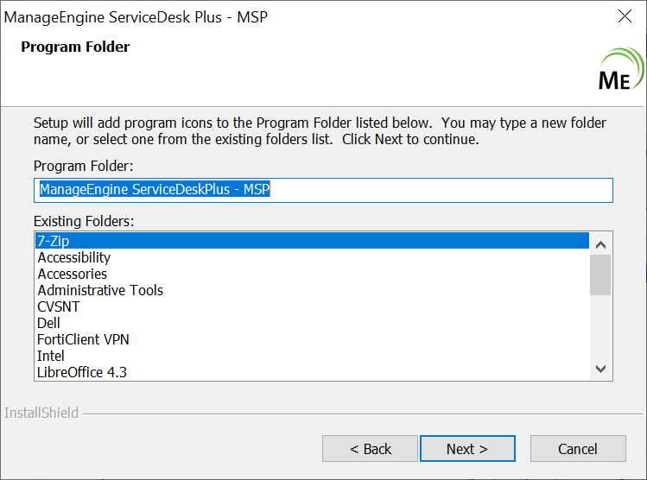The image size is (647, 480).
Task: Select 7-Zip in existing folders
Action: [312, 241]
